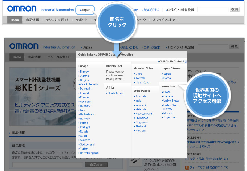Open the Home tab in the top navigation
Viewport: 247px width, 171px height.
(15, 20)
